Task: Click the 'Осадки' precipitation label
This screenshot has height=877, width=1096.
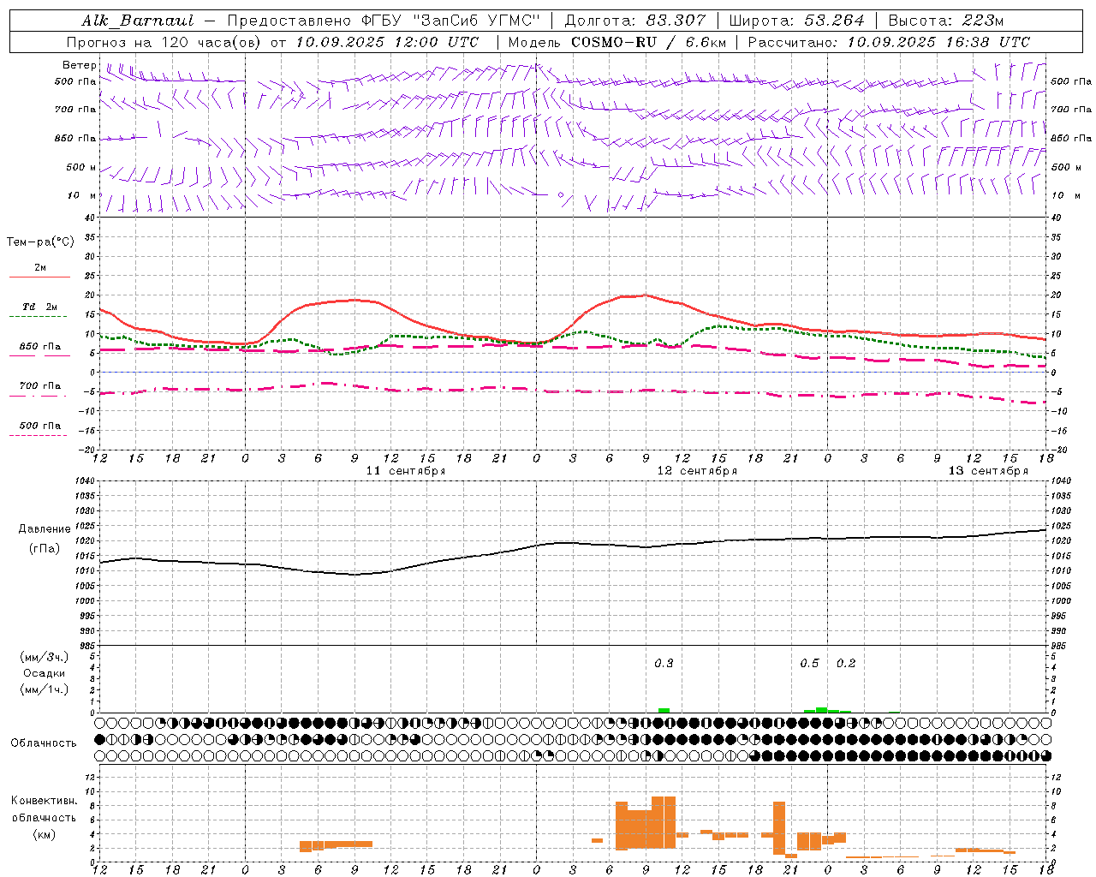Action: pyautogui.click(x=45, y=673)
